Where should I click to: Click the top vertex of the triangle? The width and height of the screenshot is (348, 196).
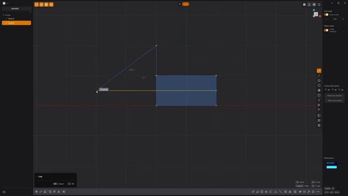[156, 46]
